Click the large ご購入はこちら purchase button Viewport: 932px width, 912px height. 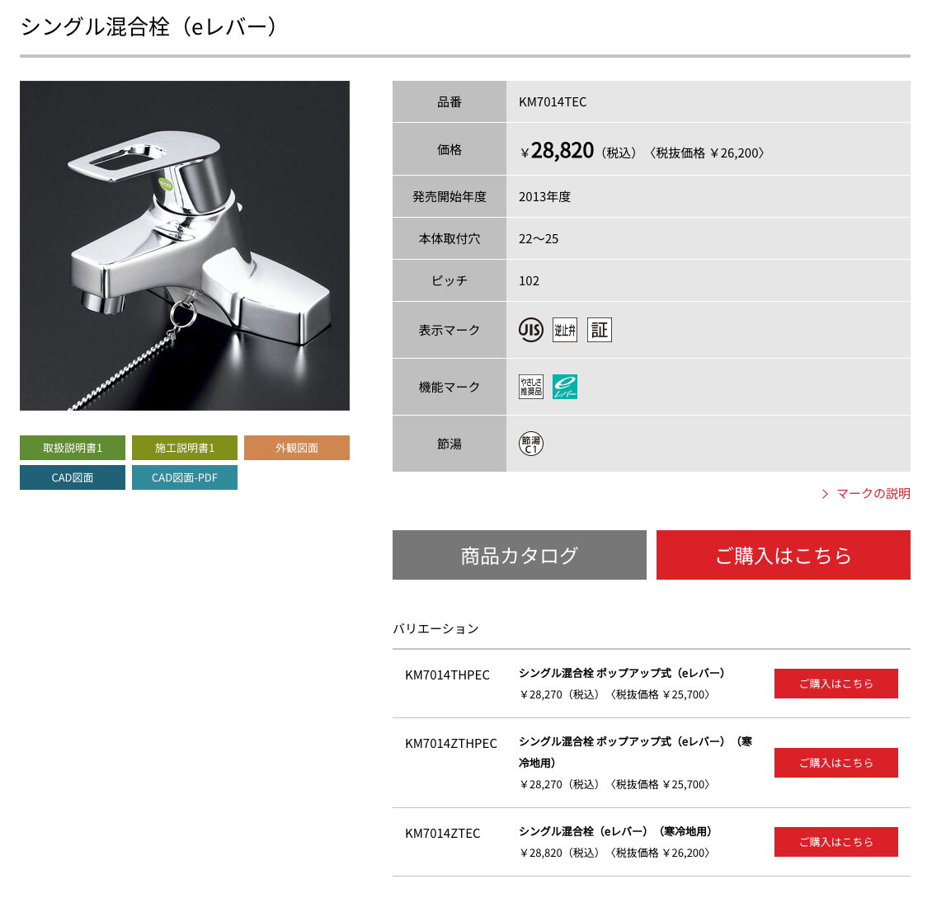(784, 555)
